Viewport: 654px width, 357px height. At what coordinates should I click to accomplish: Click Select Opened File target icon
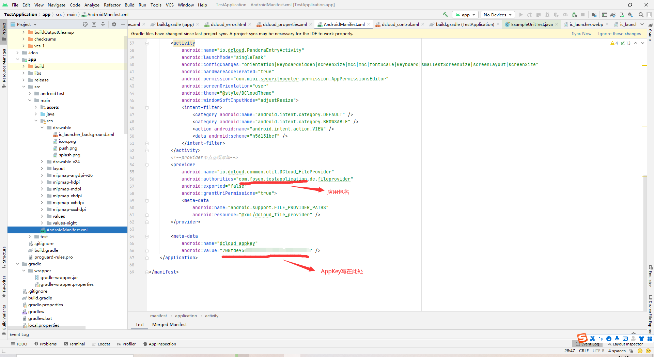coord(85,24)
